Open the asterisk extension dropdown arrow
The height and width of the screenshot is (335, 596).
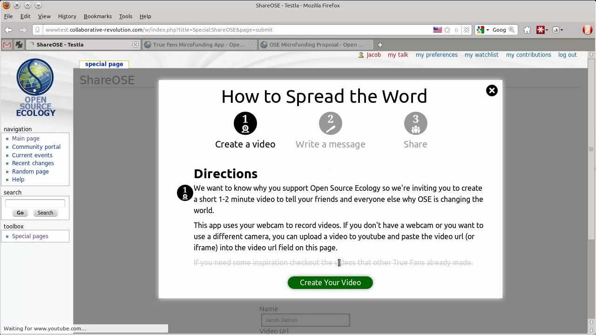[x=547, y=30]
